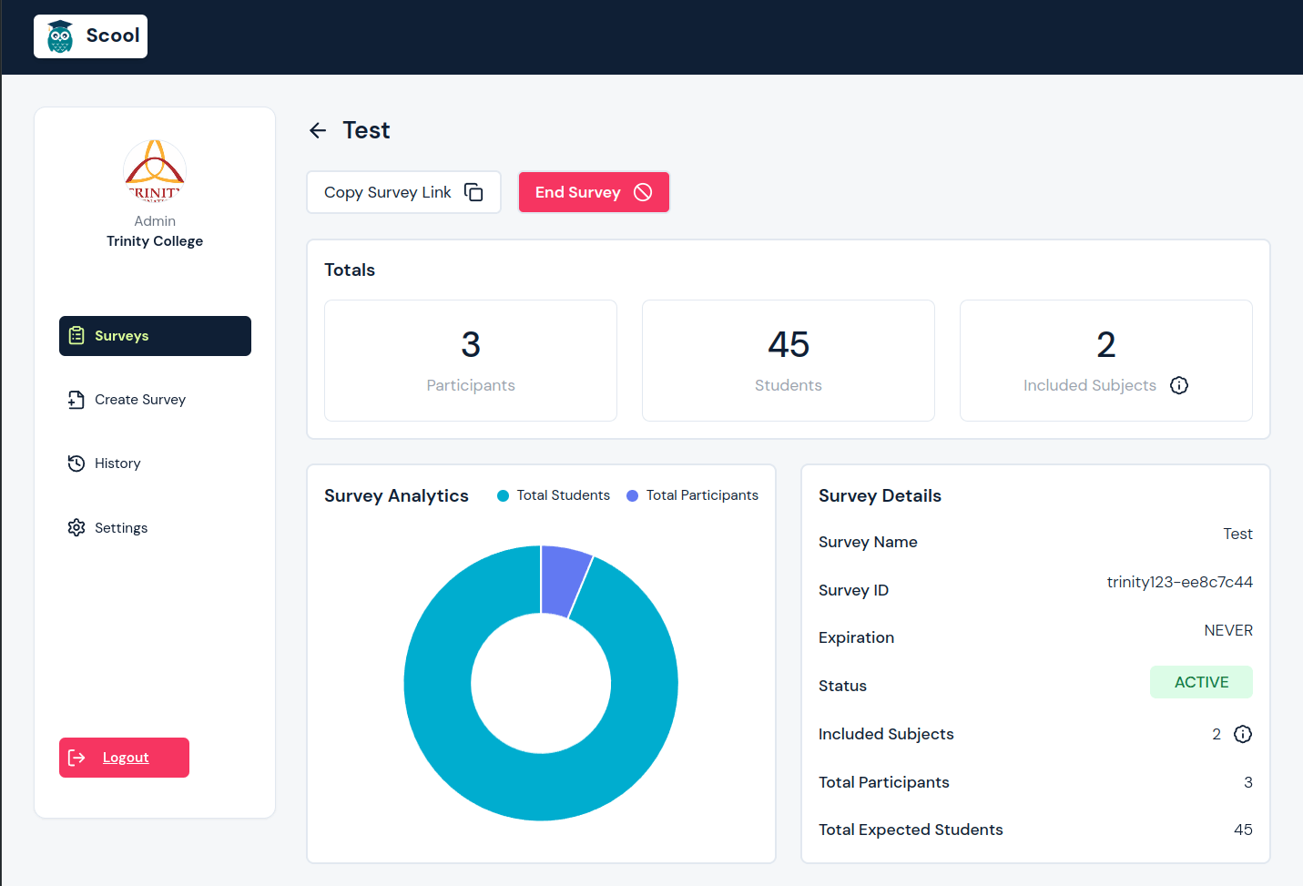1303x886 pixels.
Task: Go to Create Survey page
Action: (x=140, y=400)
